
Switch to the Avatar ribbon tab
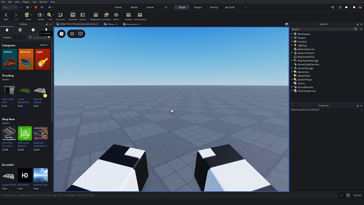150,7
